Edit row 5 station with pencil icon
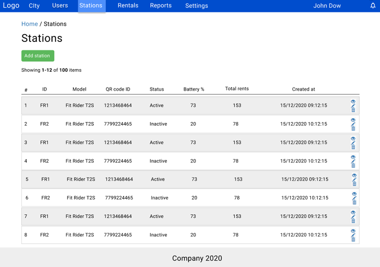This screenshot has width=380, height=267. click(354, 179)
